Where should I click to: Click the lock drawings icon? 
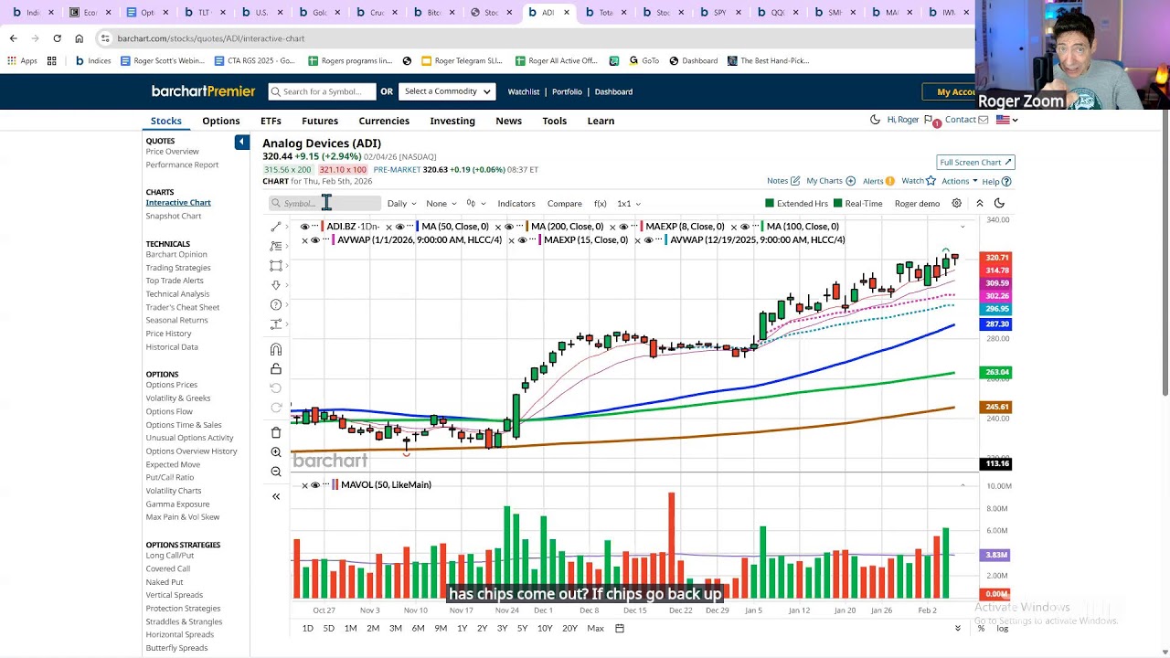point(276,369)
